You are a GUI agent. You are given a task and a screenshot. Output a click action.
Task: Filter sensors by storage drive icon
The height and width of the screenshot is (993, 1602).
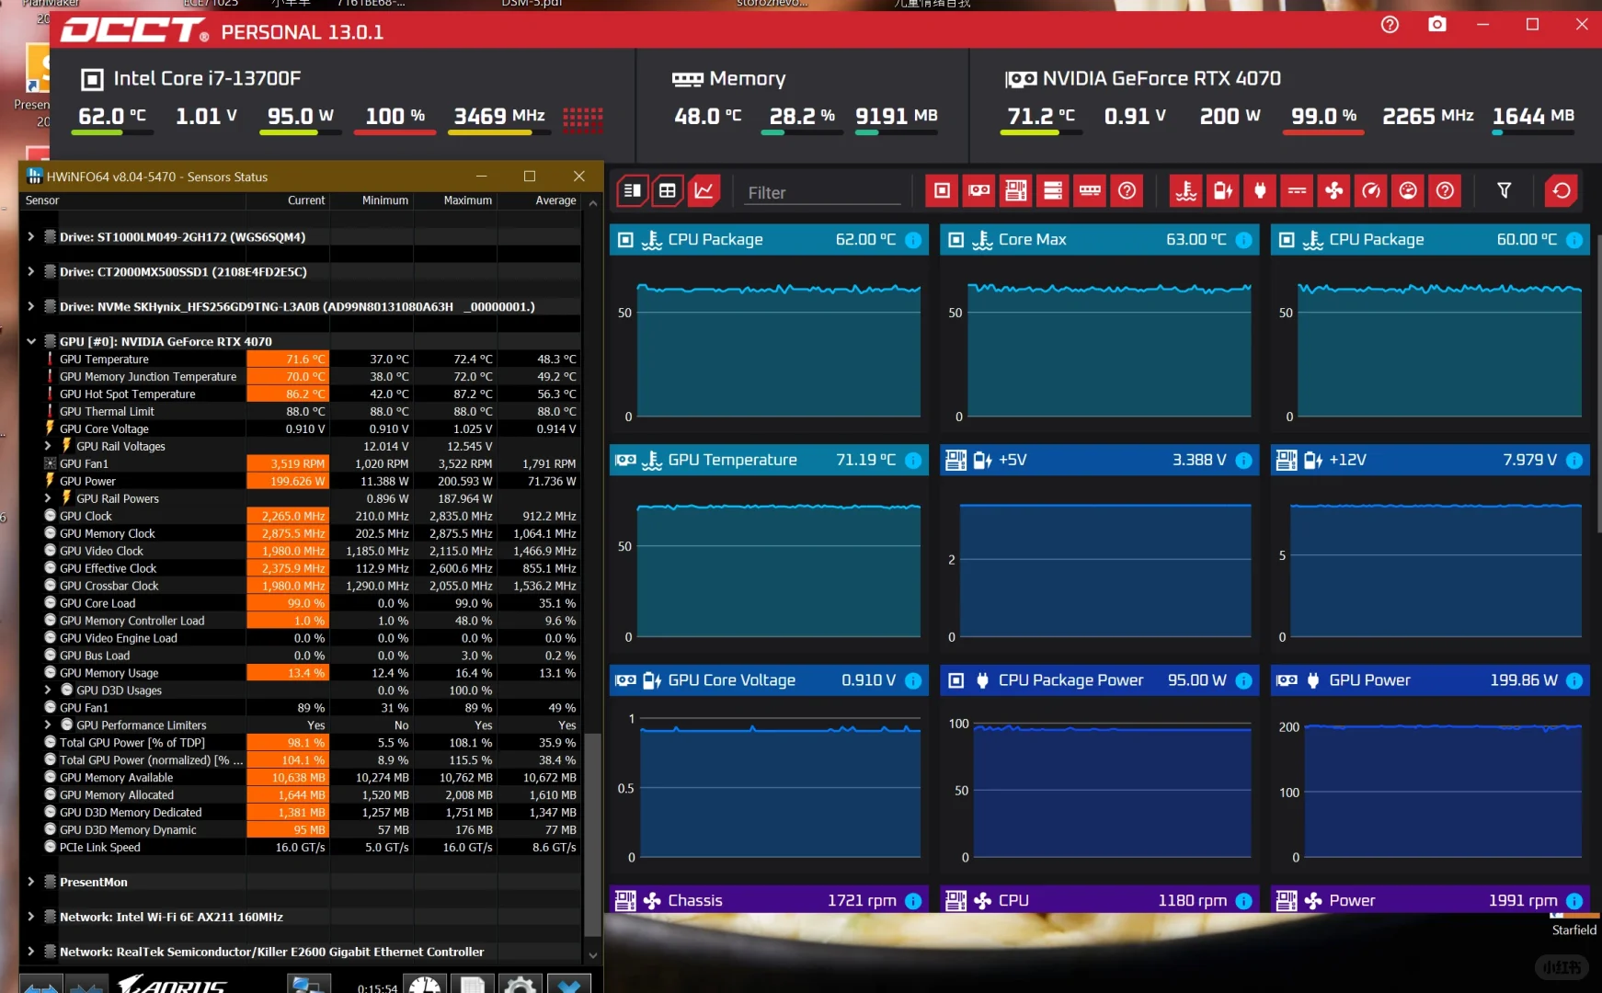pos(1053,190)
